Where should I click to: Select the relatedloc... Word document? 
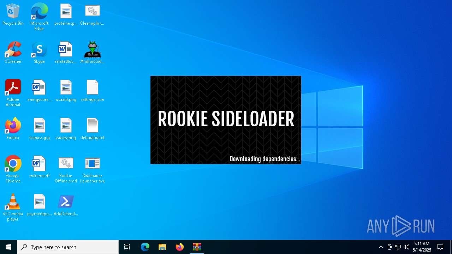coord(66,53)
